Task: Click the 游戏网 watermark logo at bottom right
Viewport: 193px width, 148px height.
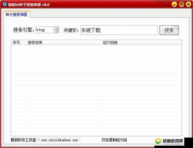Action: (169, 141)
